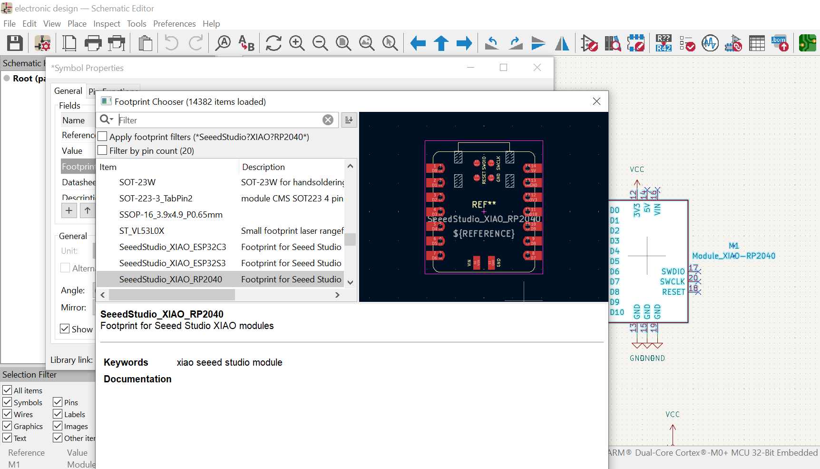Rotate selection counterclockwise icon
Image resolution: width=820 pixels, height=469 pixels.
(x=492, y=43)
